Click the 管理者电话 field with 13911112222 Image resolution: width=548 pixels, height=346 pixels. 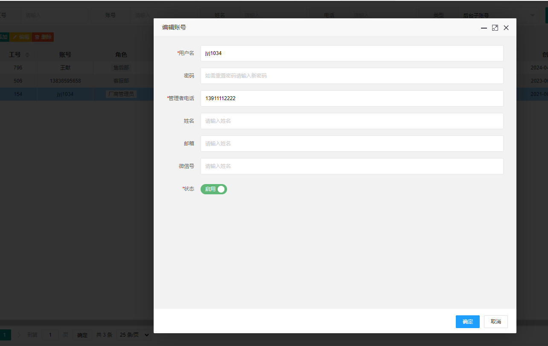coord(352,98)
